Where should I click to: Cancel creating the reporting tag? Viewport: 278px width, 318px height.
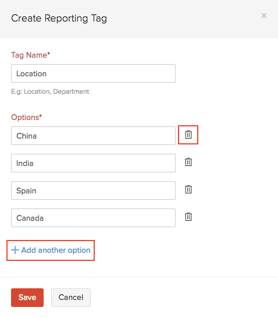point(71,298)
